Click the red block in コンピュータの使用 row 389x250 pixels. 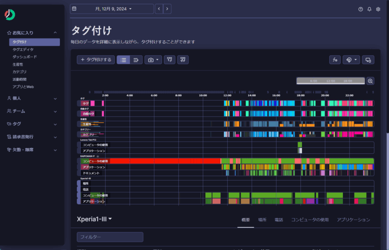coord(165,161)
